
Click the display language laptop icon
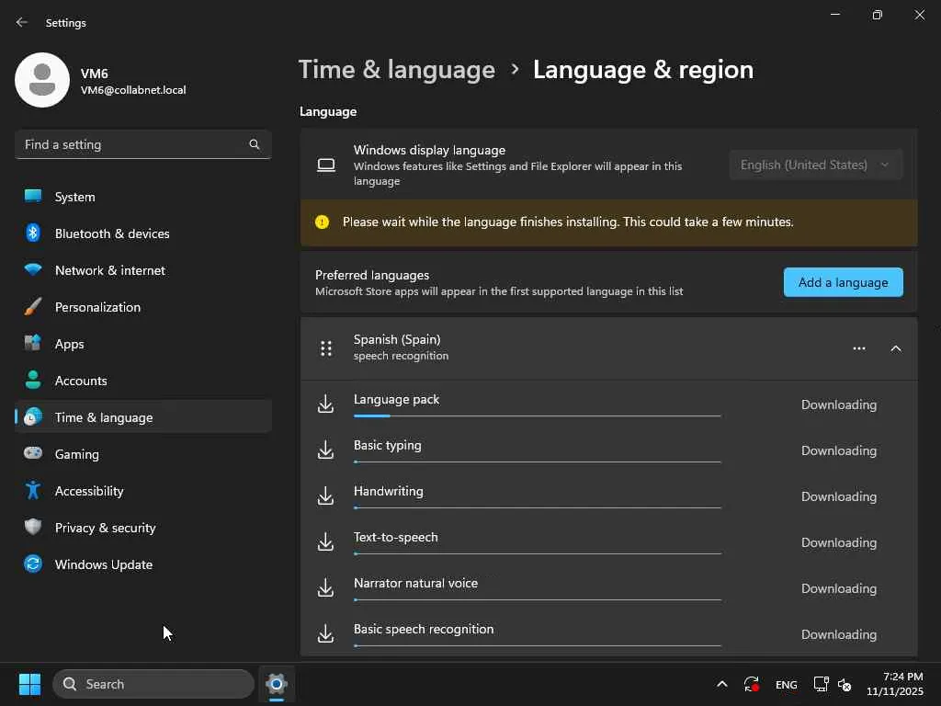[326, 165]
